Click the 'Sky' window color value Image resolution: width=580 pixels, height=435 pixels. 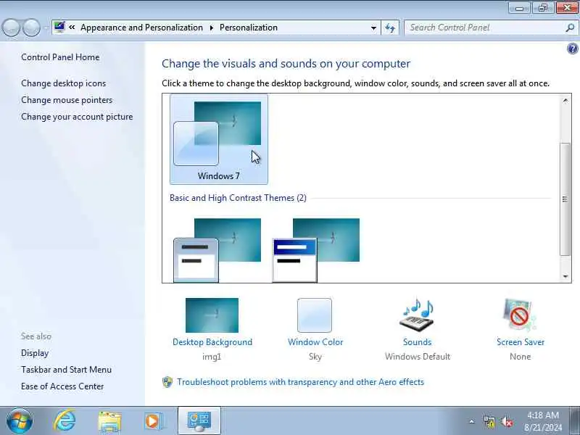coord(315,357)
